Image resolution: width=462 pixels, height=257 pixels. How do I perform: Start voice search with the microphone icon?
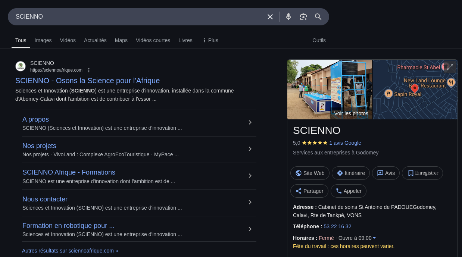click(x=288, y=17)
